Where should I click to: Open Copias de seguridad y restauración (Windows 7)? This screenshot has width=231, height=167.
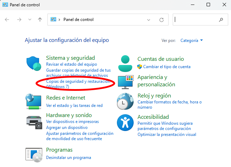[x=78, y=84]
